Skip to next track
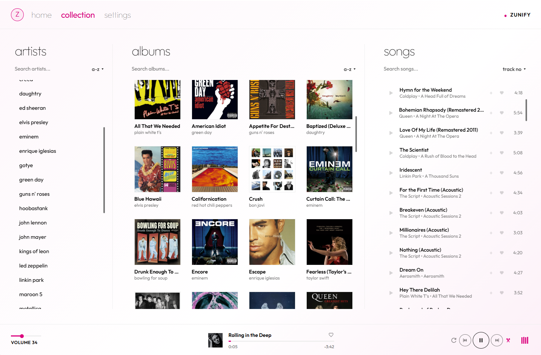 coord(497,340)
